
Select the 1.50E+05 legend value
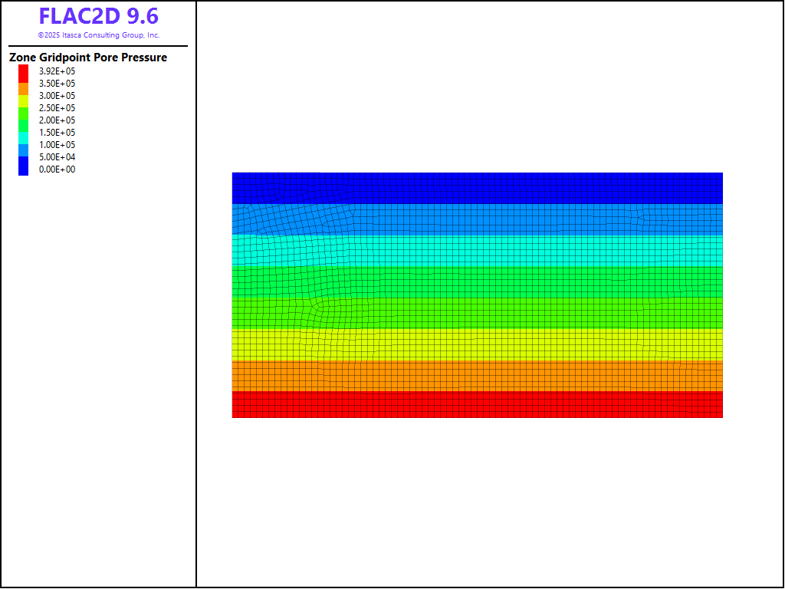coord(57,133)
